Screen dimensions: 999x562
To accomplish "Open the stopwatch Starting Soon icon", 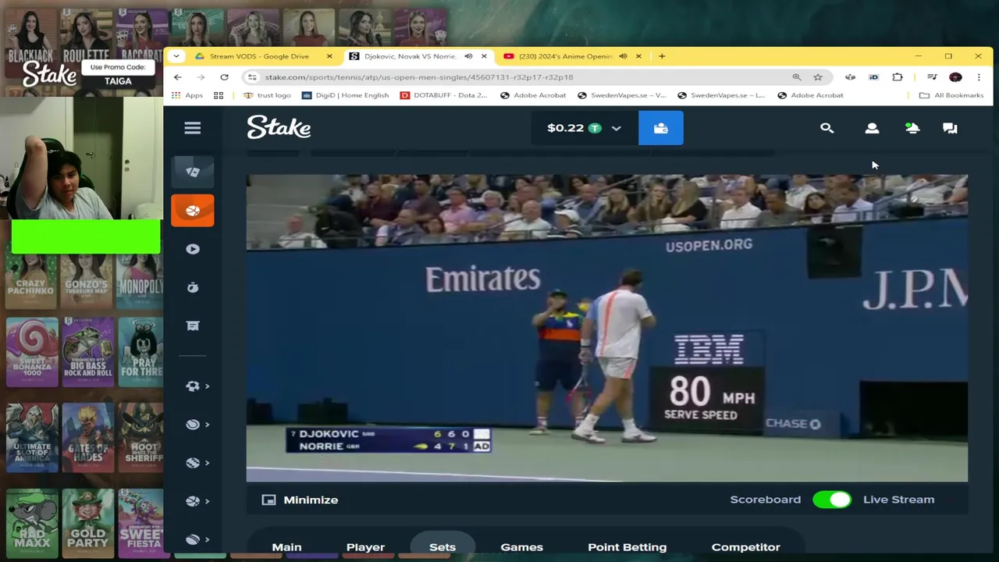I will click(x=193, y=287).
